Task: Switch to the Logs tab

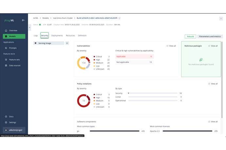Action: [x=36, y=35]
